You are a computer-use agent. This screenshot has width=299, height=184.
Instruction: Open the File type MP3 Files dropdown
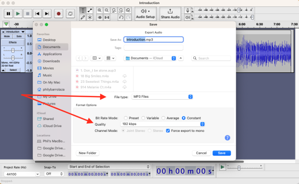pos(162,97)
